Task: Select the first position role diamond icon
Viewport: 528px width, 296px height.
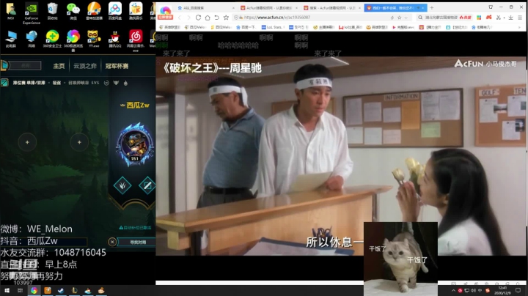Action: tap(122, 185)
